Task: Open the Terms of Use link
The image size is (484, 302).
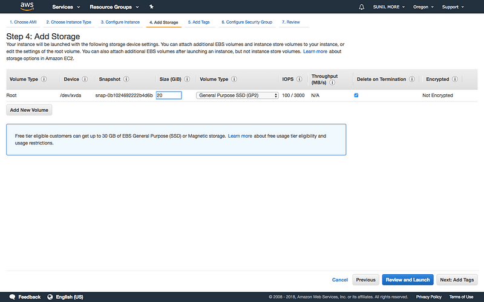Action: coord(461,297)
